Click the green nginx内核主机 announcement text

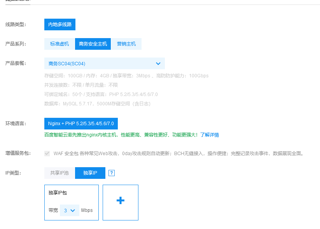121,135
